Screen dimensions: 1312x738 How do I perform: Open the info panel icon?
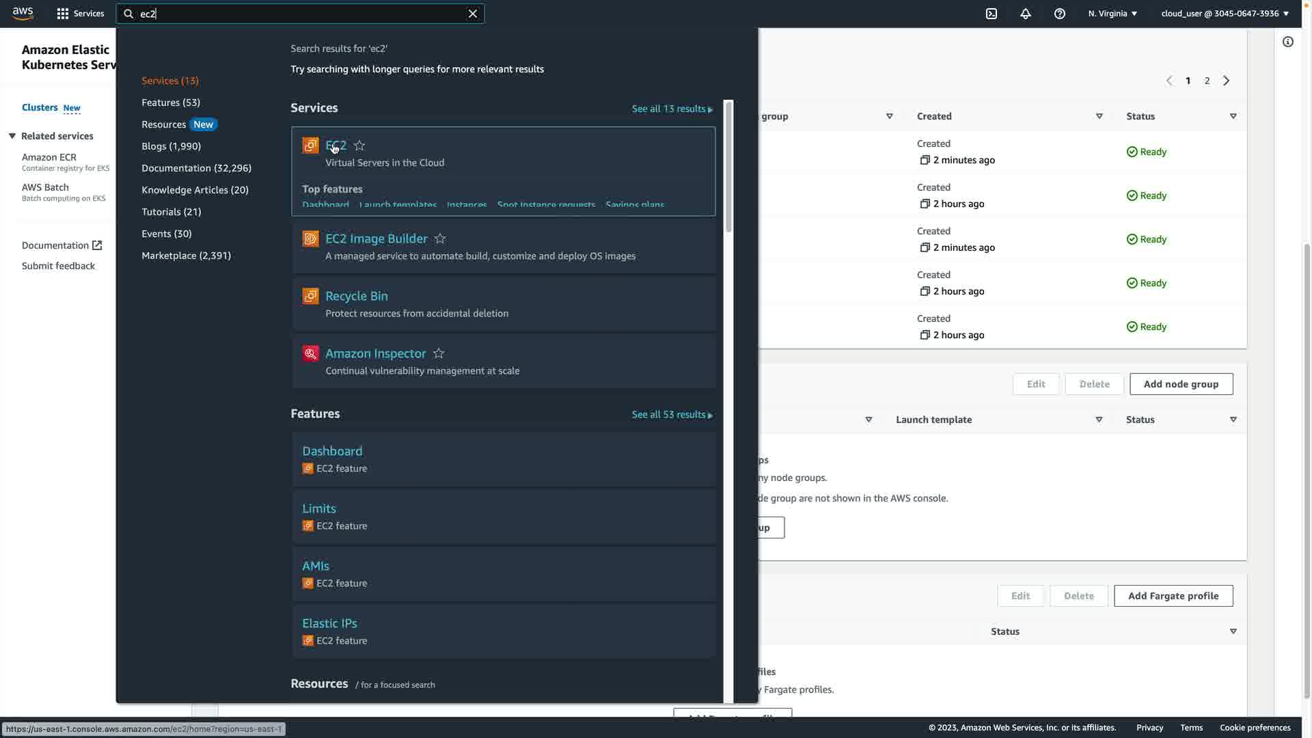(1288, 42)
